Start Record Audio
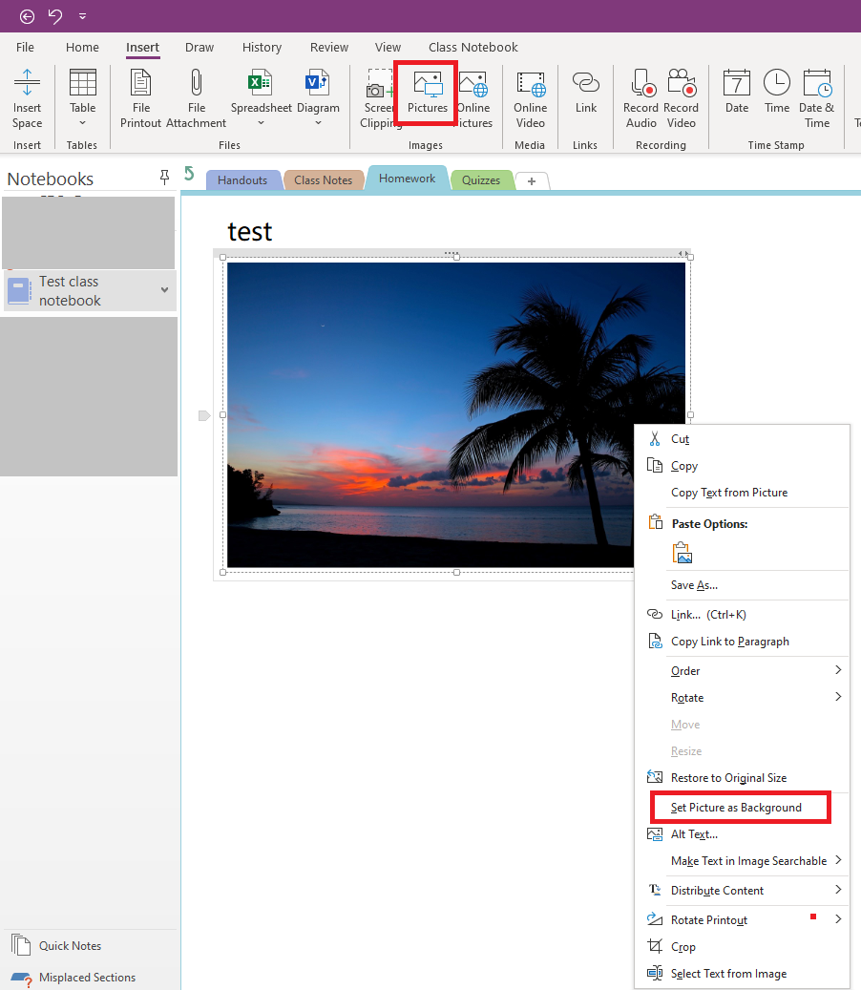 (640, 98)
